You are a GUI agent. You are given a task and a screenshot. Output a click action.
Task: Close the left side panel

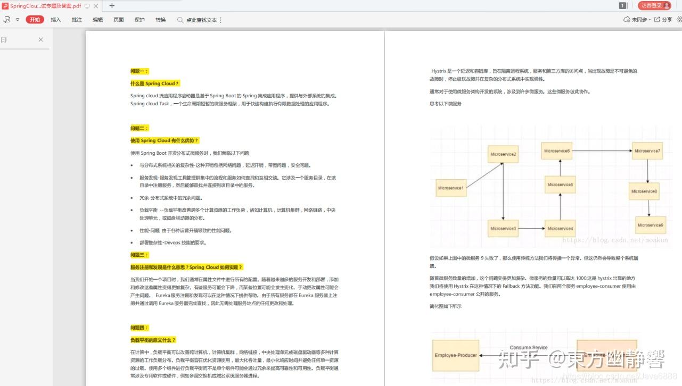(41, 40)
